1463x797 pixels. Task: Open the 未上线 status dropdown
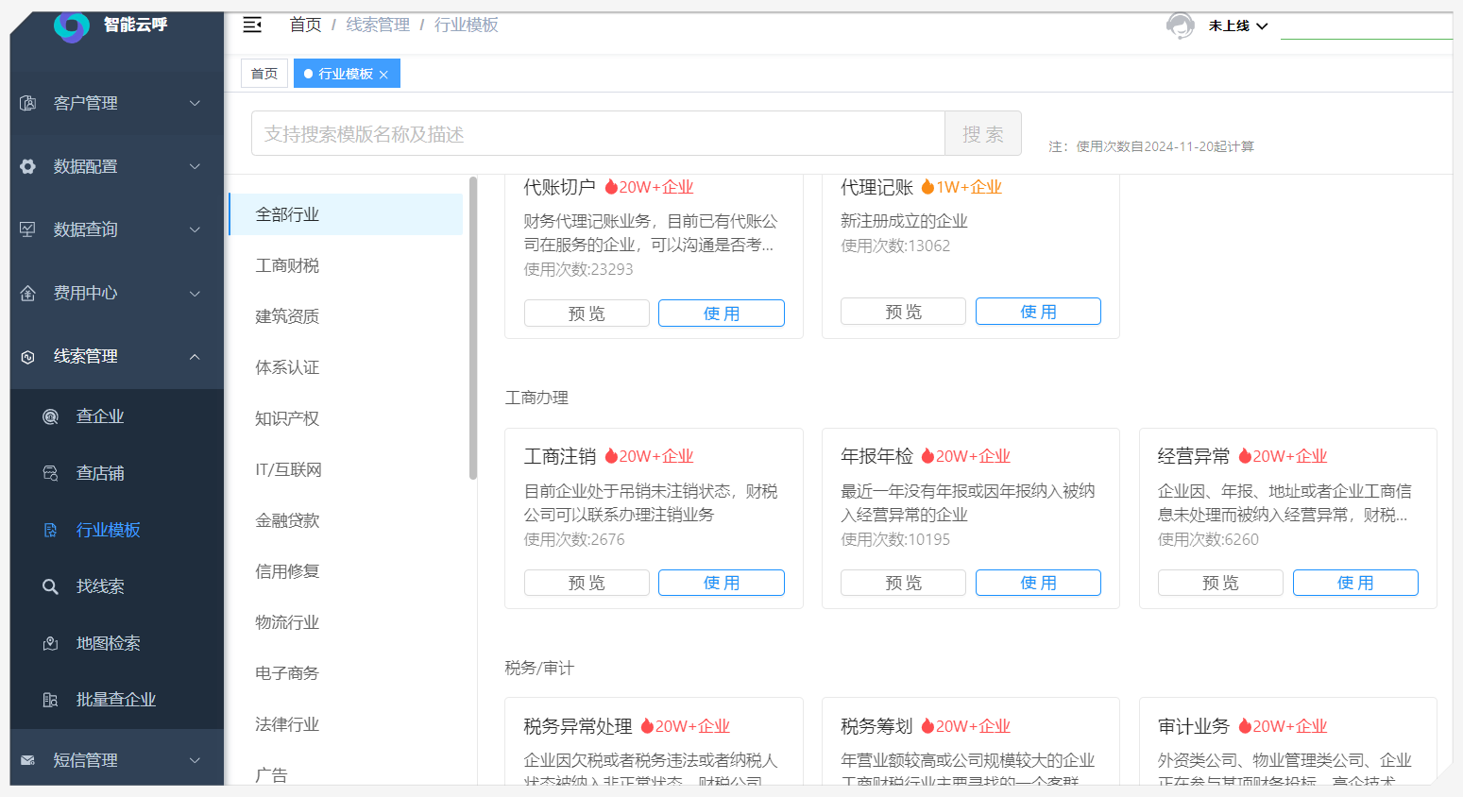[x=1237, y=25]
